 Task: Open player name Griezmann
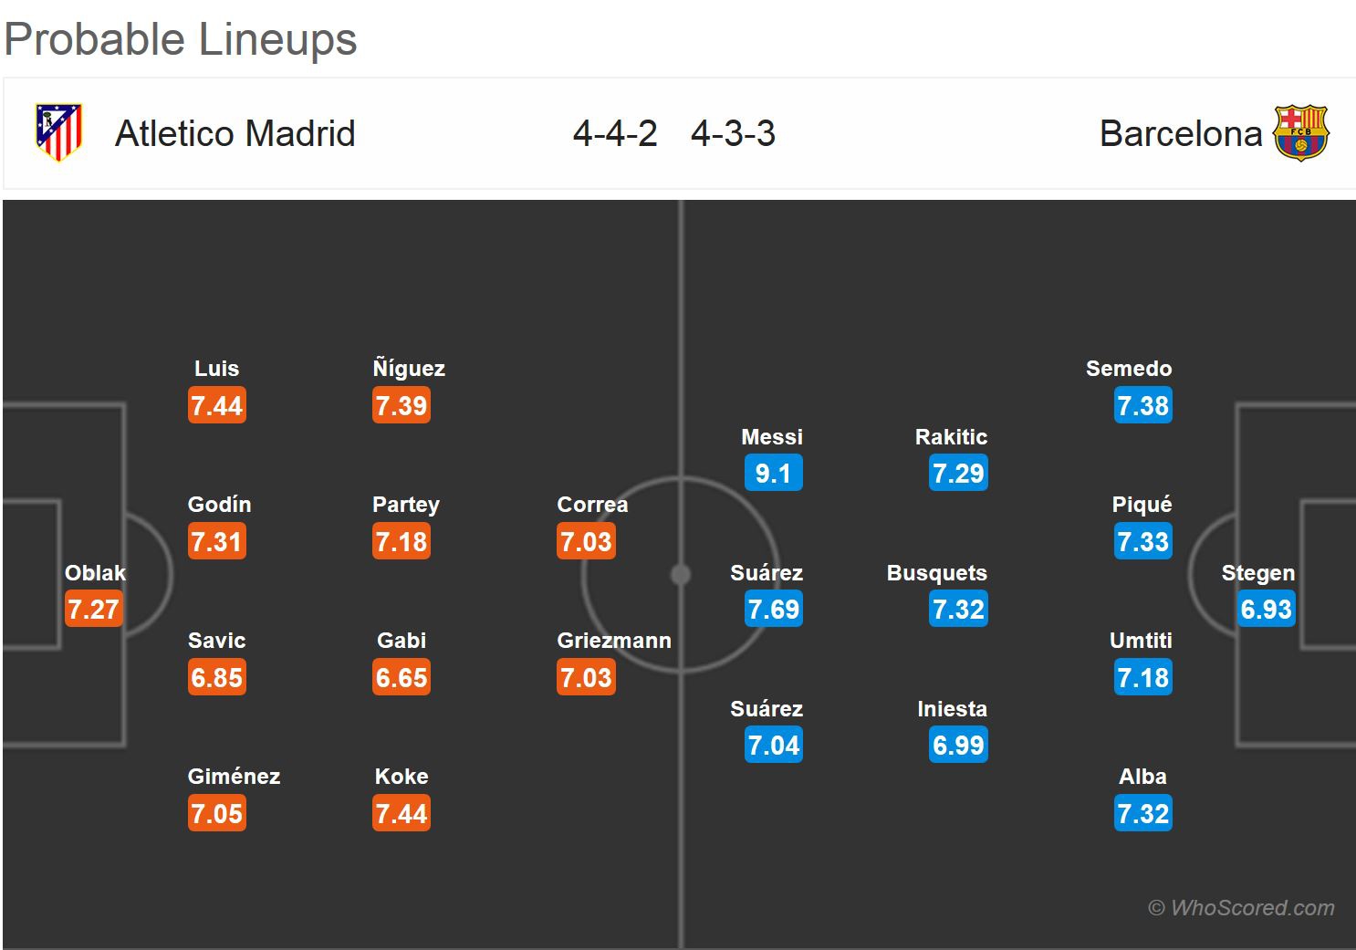(614, 641)
